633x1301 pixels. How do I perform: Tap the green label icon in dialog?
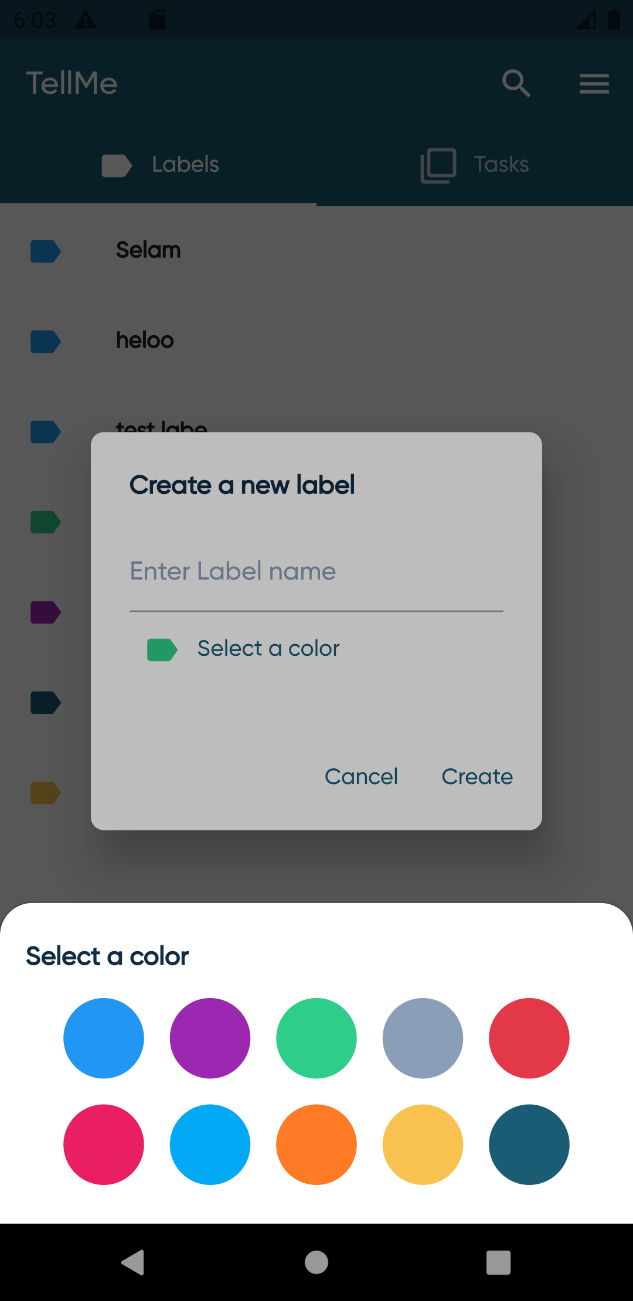(x=162, y=649)
